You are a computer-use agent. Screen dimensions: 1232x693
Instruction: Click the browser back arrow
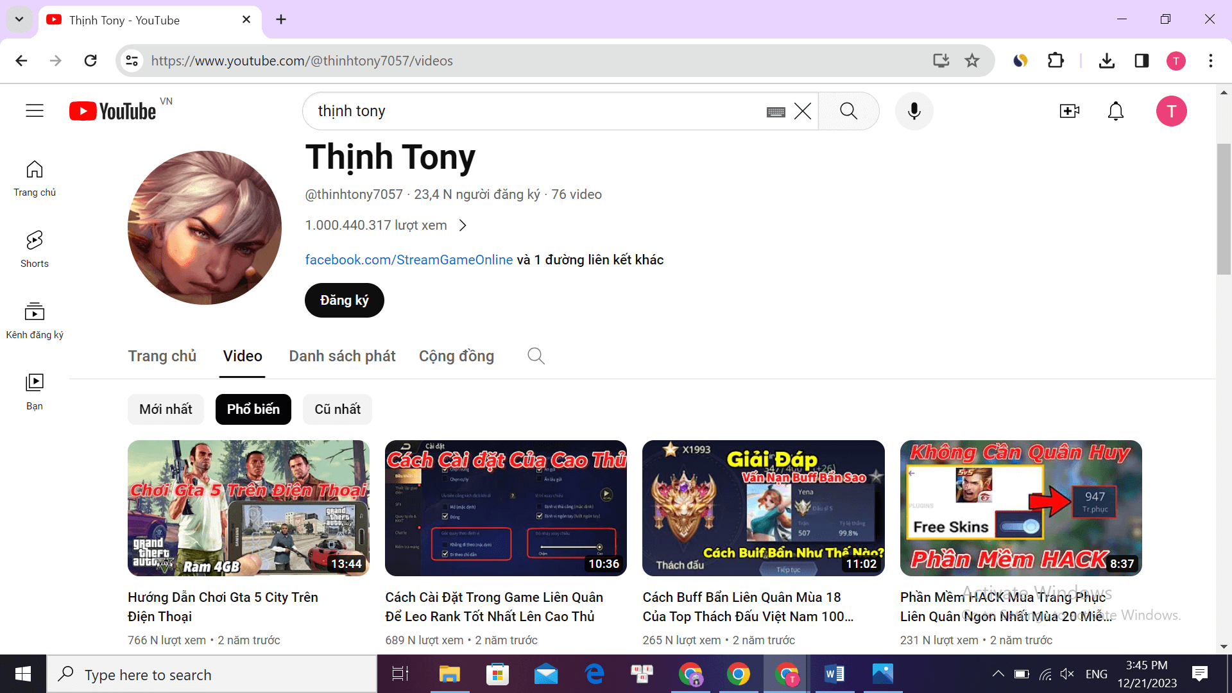point(21,60)
